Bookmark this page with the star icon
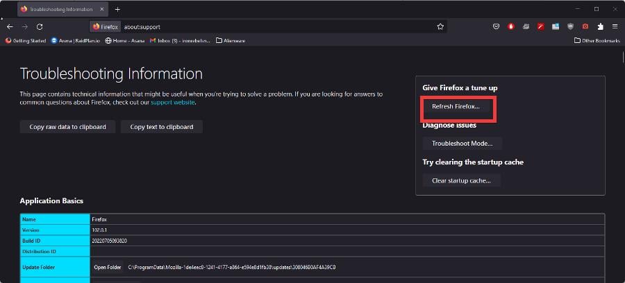This screenshot has width=625, height=283. [x=440, y=26]
